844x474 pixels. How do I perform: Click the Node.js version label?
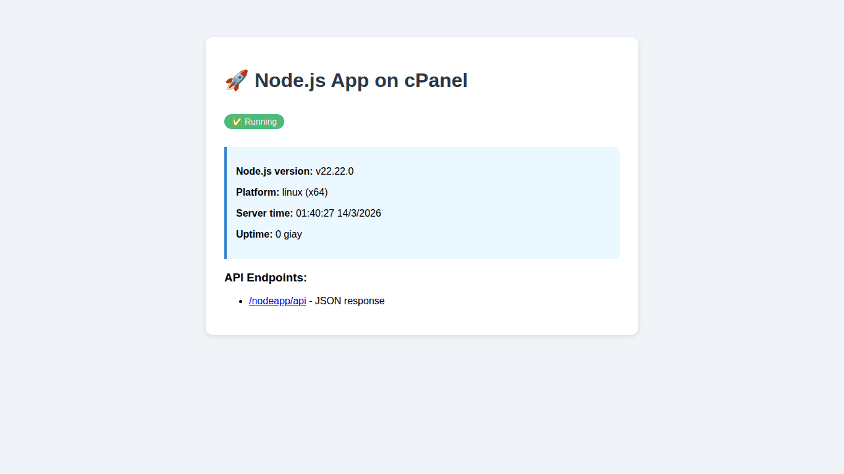click(274, 171)
